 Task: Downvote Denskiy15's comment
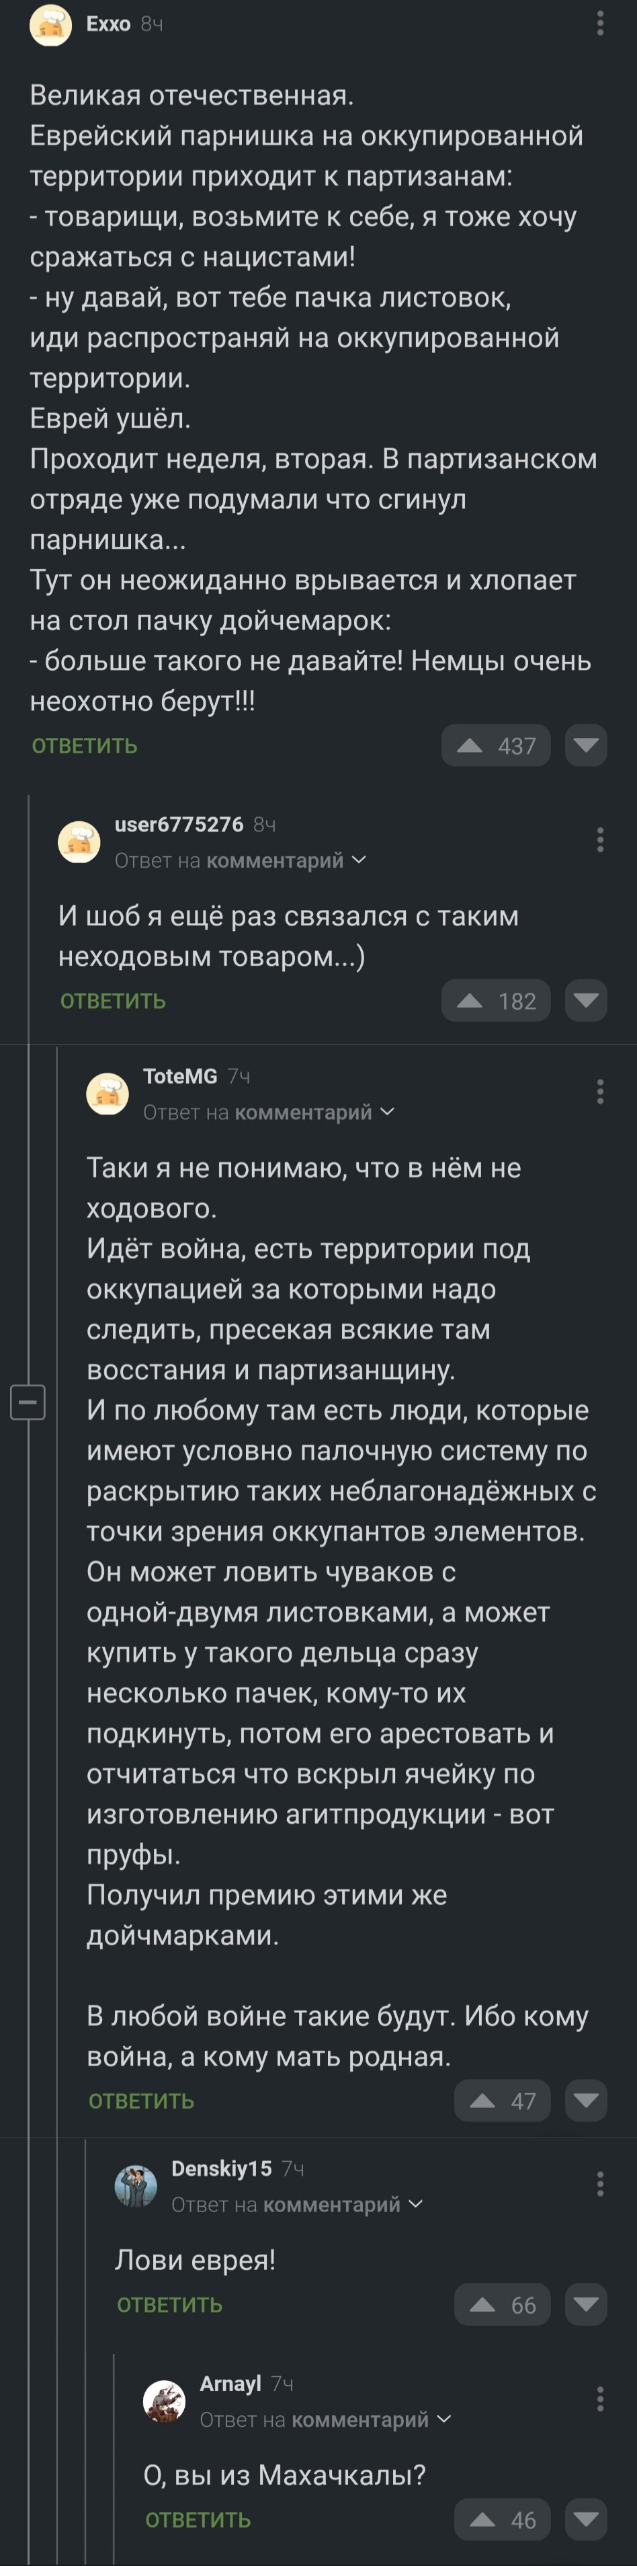coord(586,2304)
